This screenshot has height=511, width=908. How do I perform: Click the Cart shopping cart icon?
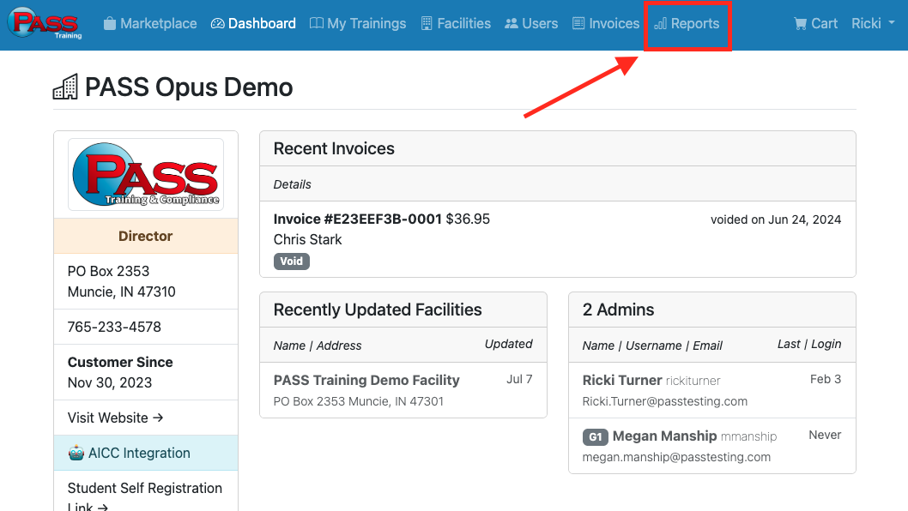(x=800, y=24)
